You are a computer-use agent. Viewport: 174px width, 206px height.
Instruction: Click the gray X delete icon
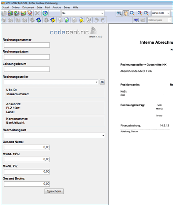[x=37, y=13]
